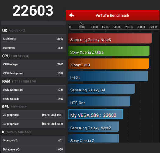Select the Xiaomi MI3 bar
Screen dimensions: 160x153
108,64
